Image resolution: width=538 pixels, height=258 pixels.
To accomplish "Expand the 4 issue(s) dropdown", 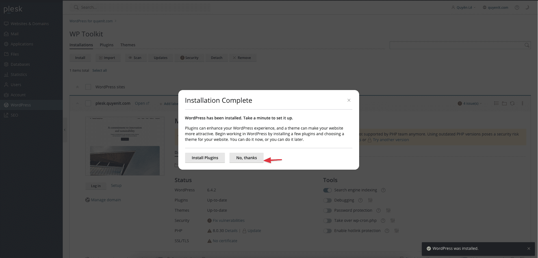I will (470, 104).
